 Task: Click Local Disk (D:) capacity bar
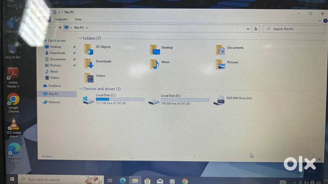(x=185, y=100)
